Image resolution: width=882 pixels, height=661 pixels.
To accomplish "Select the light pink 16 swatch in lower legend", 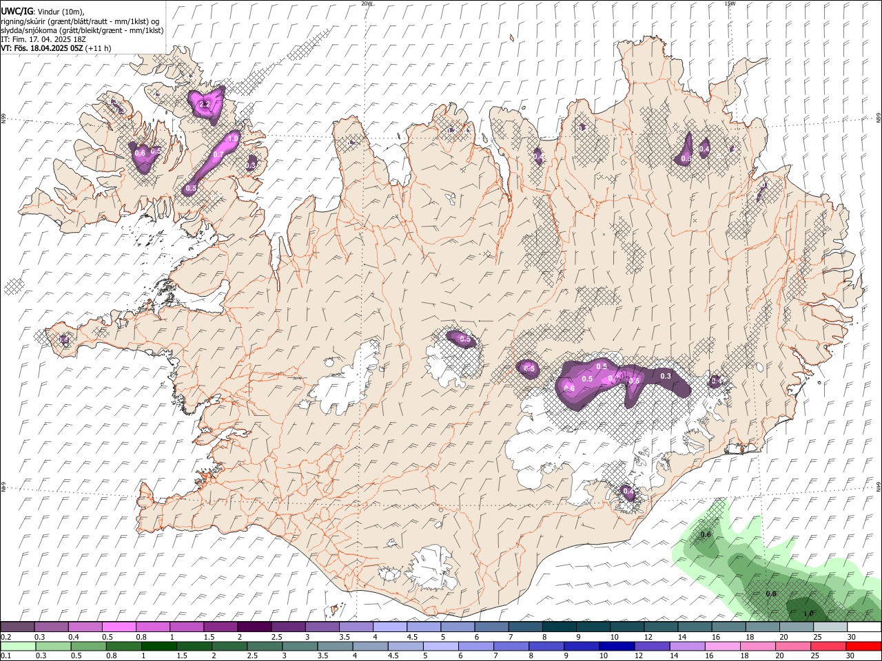I will 722,647.
